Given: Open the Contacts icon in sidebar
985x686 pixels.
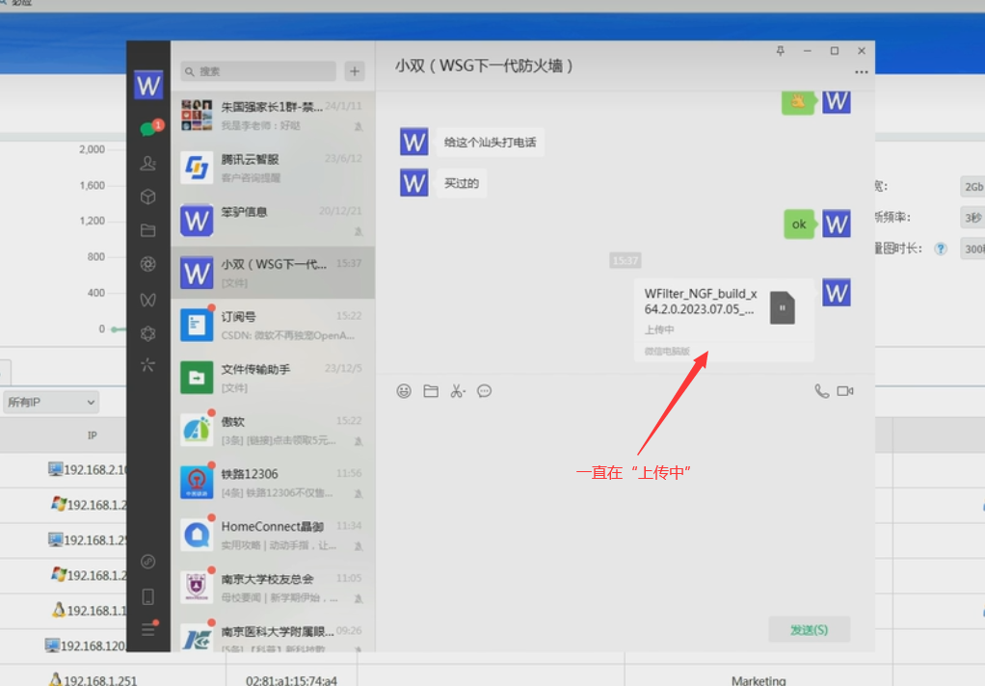Looking at the screenshot, I should 147,163.
